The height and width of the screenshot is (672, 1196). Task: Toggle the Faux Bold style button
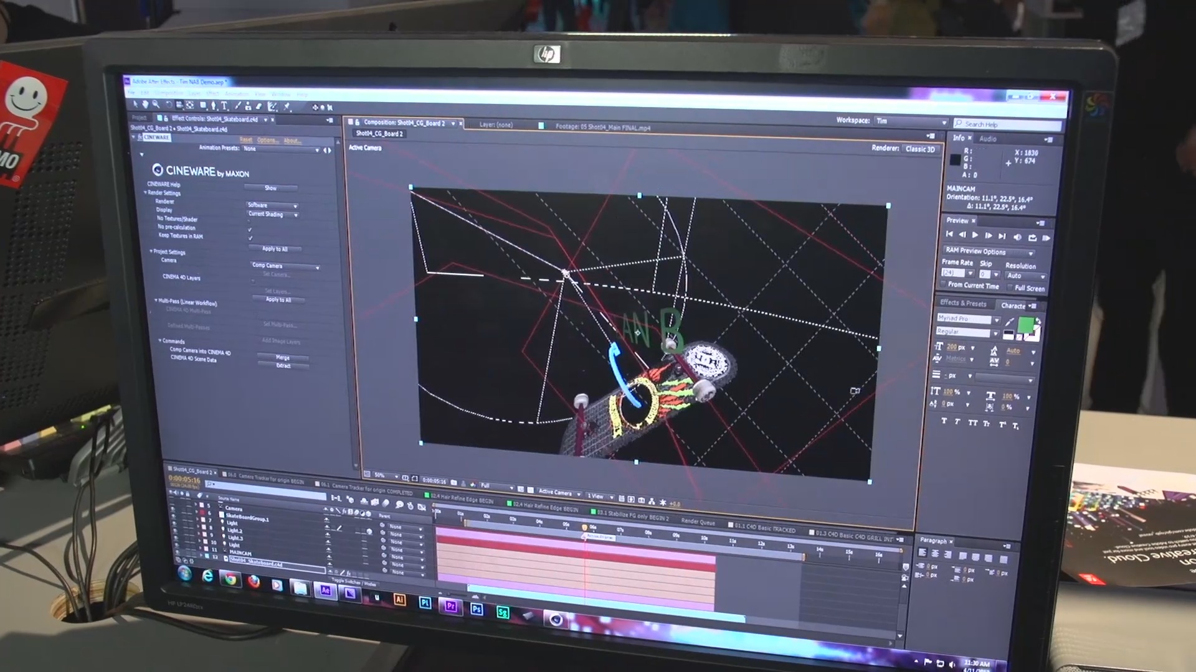click(944, 421)
